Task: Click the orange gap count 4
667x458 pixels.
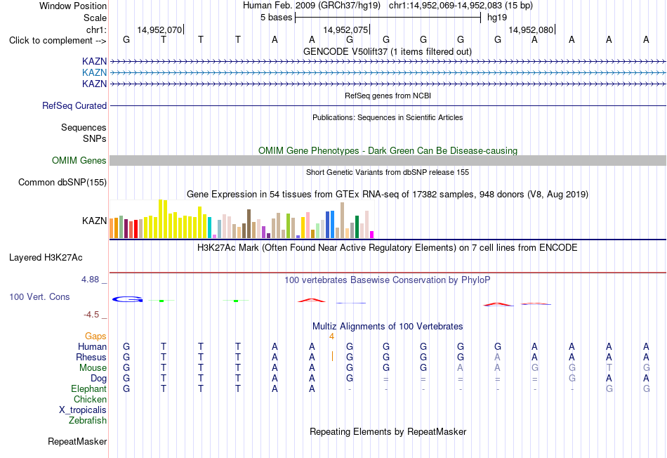Action: (x=331, y=336)
